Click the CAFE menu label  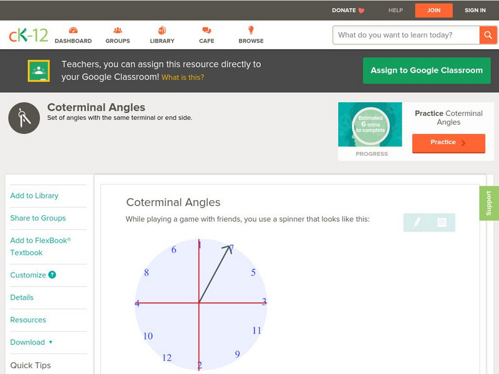[206, 41]
